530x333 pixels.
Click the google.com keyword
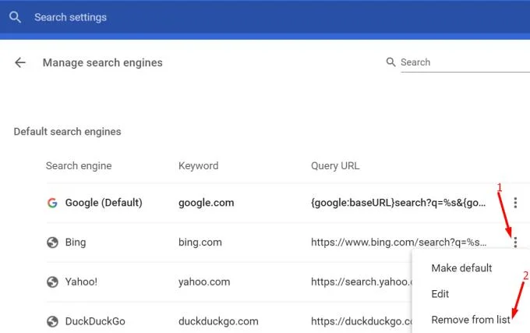[207, 203]
